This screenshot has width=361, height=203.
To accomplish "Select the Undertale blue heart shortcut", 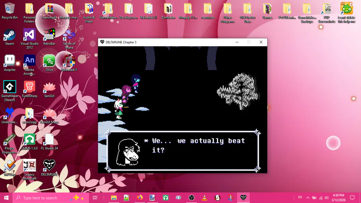I will (x=10, y=116).
